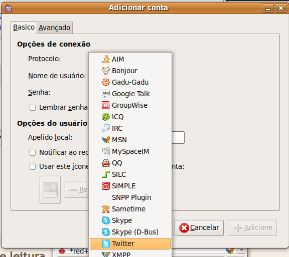Select the Sametime orange figure icon
The image size is (289, 257).
[106, 209]
